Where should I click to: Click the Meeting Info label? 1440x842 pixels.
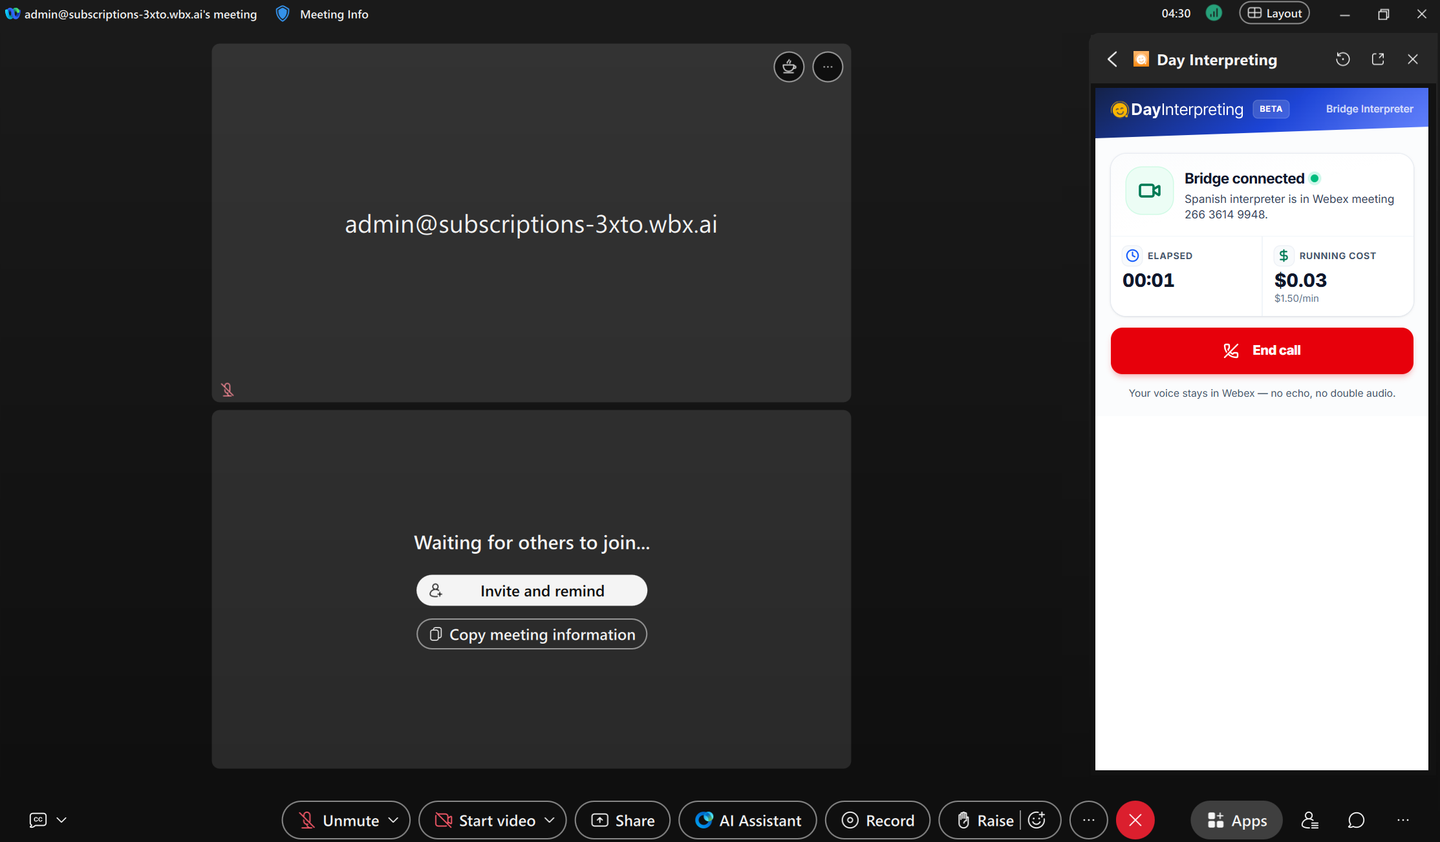[x=334, y=14]
